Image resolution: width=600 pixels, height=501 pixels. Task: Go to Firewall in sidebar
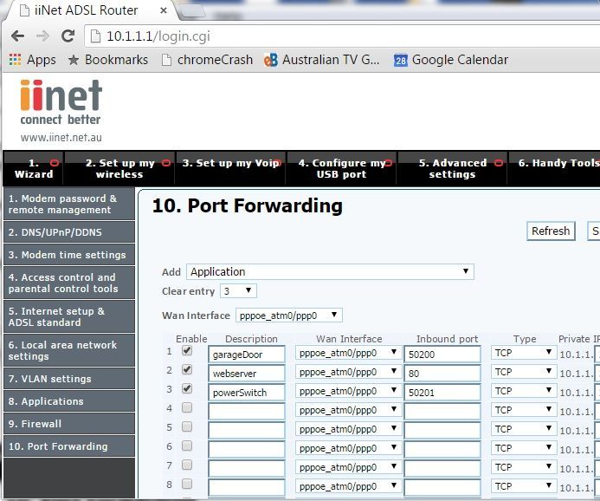pos(69,424)
